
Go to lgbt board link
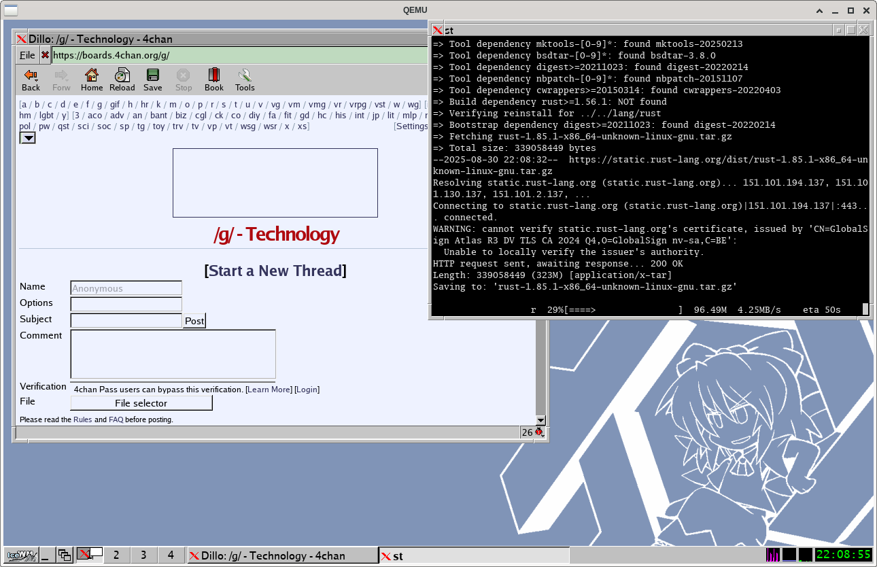click(x=46, y=115)
